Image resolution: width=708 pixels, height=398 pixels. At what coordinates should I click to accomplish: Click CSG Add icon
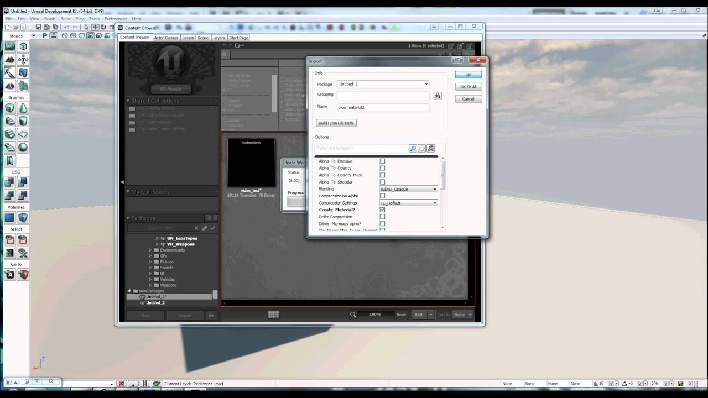pos(10,182)
